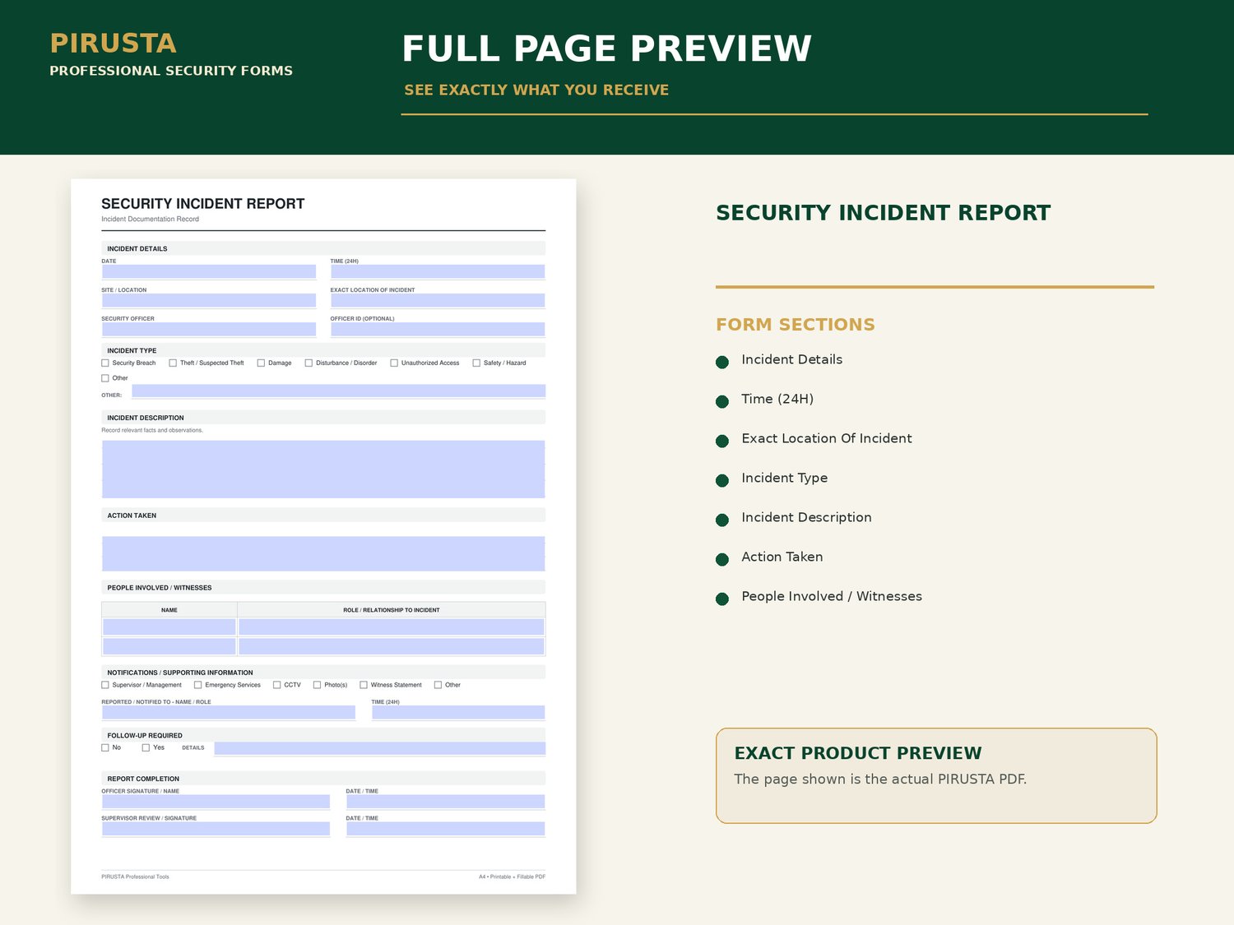Click the Officer ID (Optional) field

[x=438, y=329]
